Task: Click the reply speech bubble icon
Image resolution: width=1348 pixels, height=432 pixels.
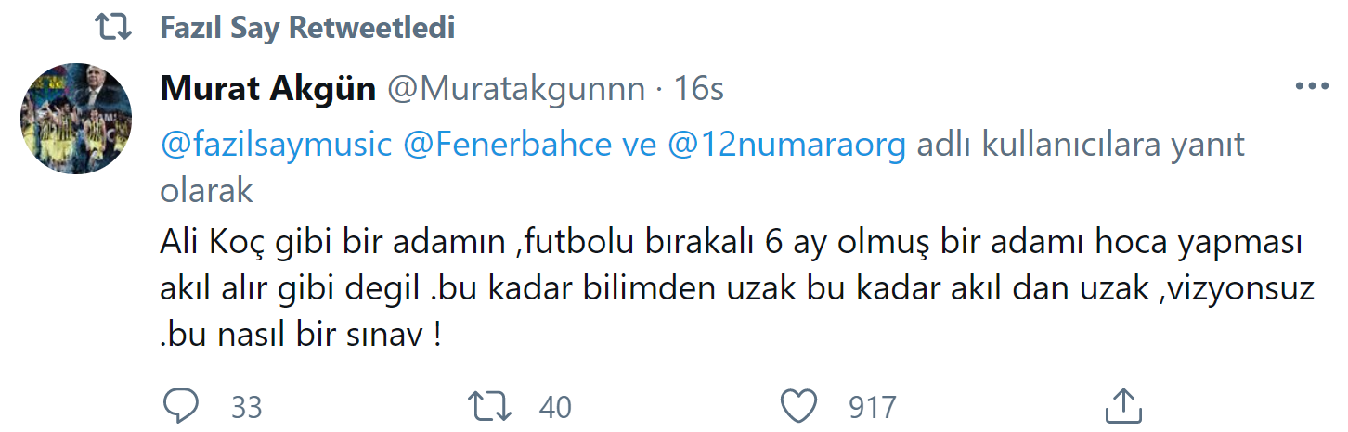Action: coord(182,405)
